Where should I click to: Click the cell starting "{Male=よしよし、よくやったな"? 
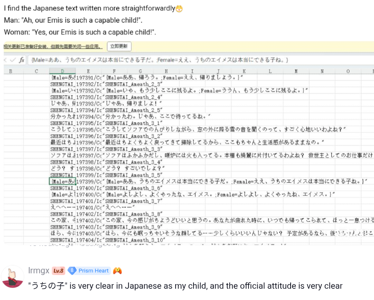point(218,194)
